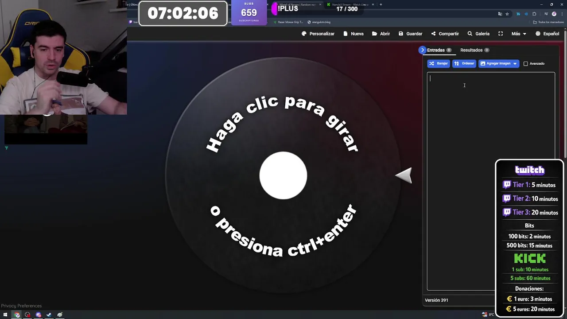Open the Personalizar palette option
Screen dimensions: 567x319
pyautogui.click(x=318, y=34)
